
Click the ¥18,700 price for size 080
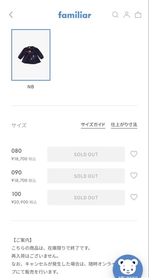(23, 159)
